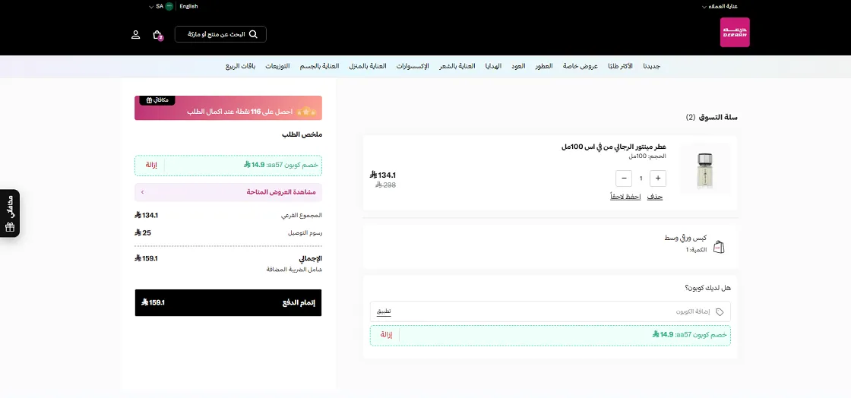
Task: Increase perfume quantity with plus button
Action: pos(658,178)
